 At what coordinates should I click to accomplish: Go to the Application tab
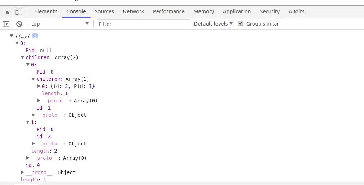pos(237,11)
